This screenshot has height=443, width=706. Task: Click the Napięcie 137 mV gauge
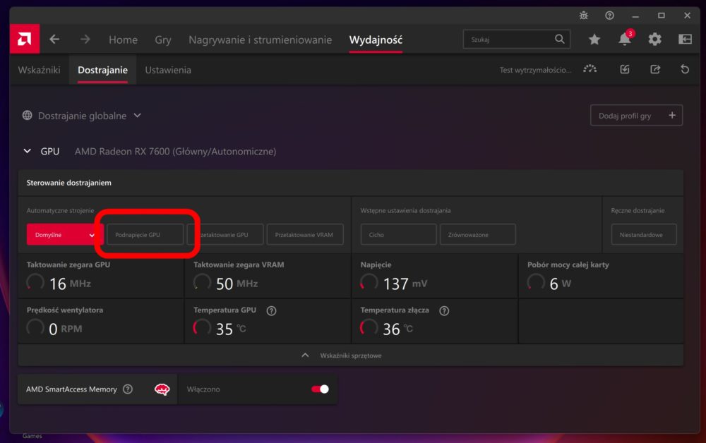point(369,282)
